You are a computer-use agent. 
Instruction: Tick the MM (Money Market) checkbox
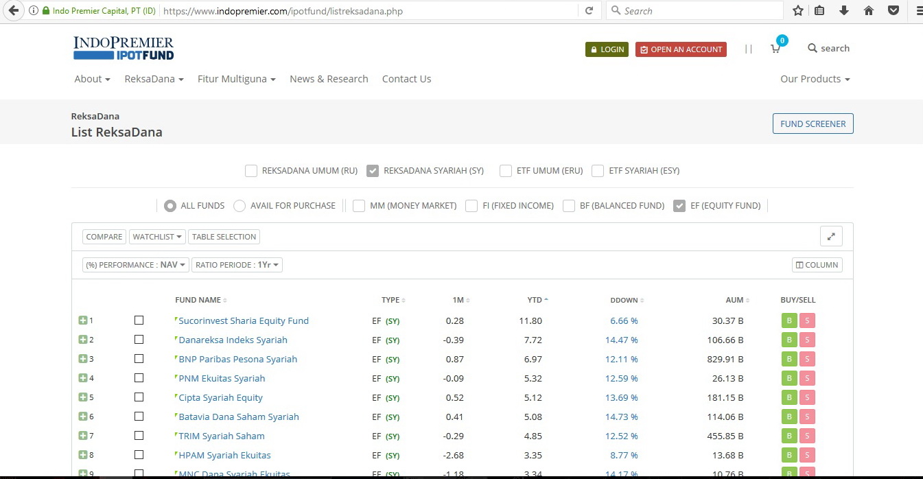(359, 206)
